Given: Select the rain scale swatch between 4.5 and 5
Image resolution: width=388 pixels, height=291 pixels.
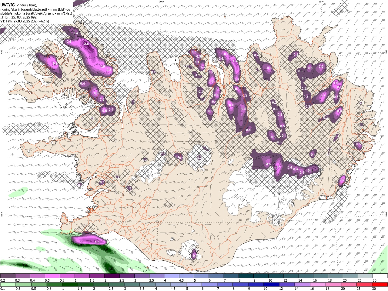Looking at the screenshot, I should coord(178,284).
